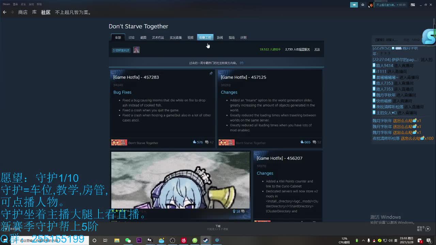This screenshot has height=245, width=436.
Task: Open NetEase Cloud Music from the taskbar
Action: pyautogui.click(x=184, y=241)
